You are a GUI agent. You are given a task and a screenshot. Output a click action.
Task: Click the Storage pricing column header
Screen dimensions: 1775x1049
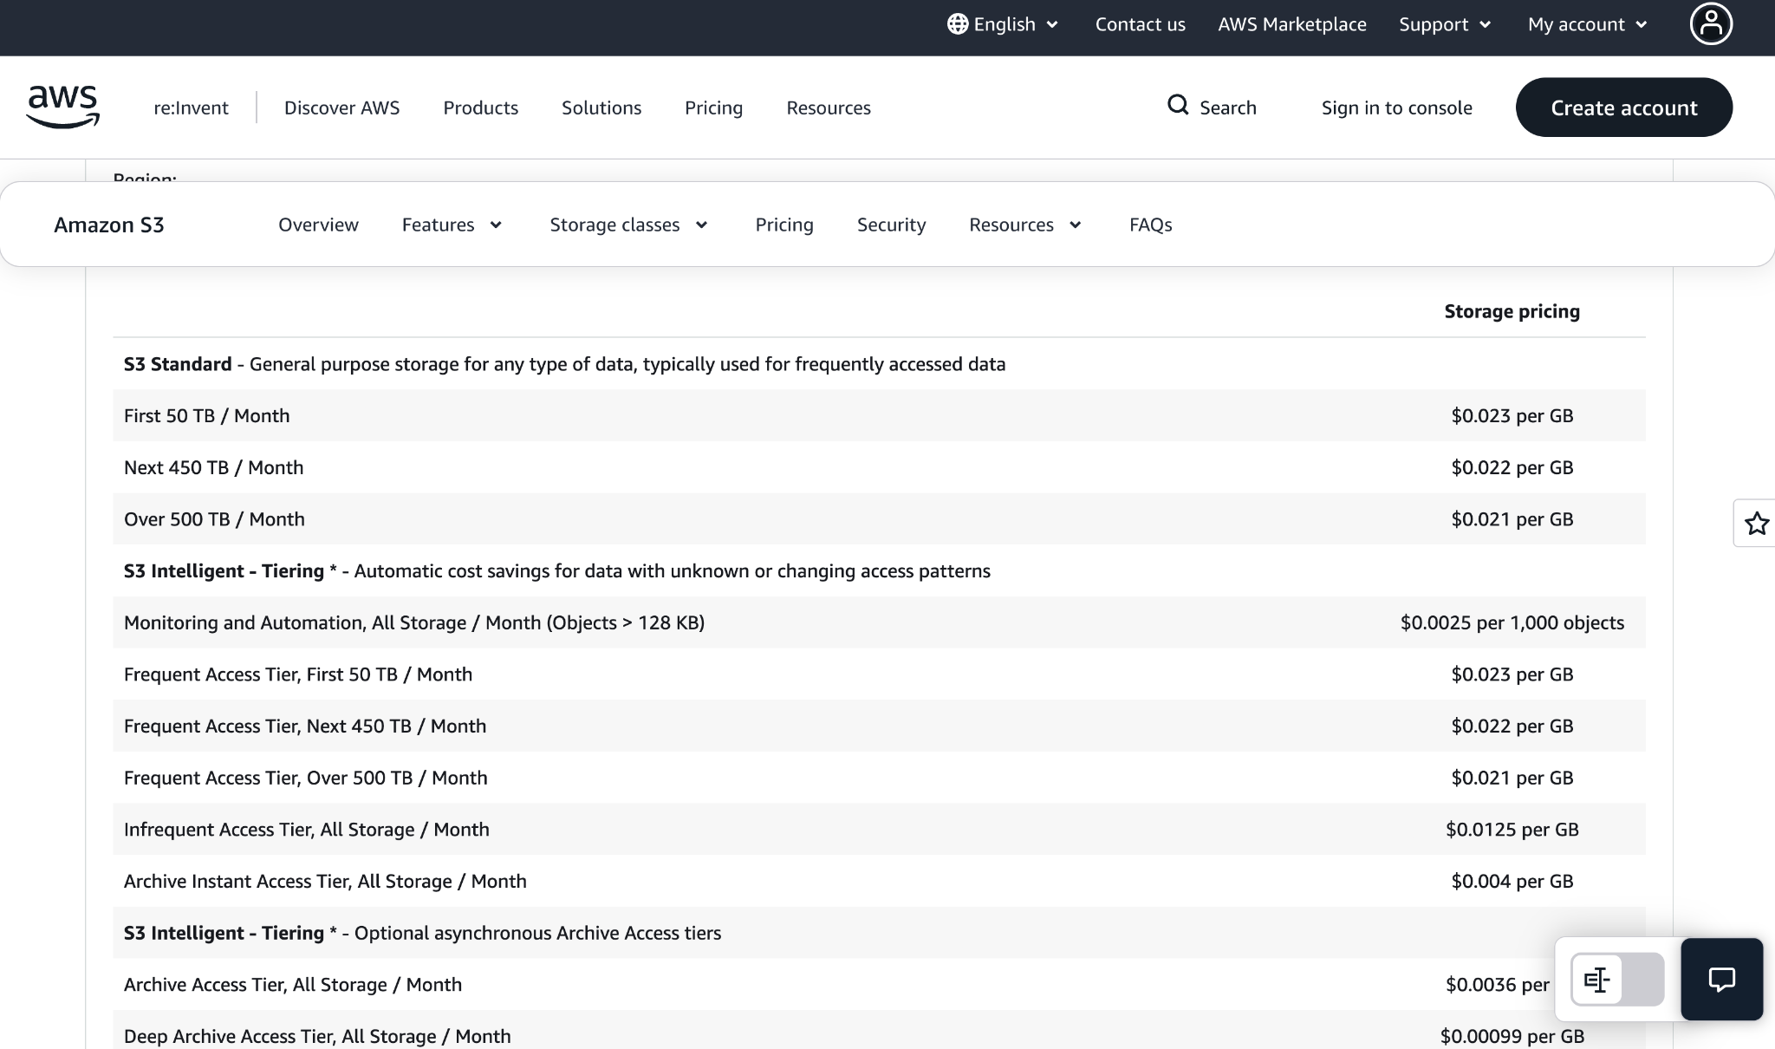[1512, 311]
